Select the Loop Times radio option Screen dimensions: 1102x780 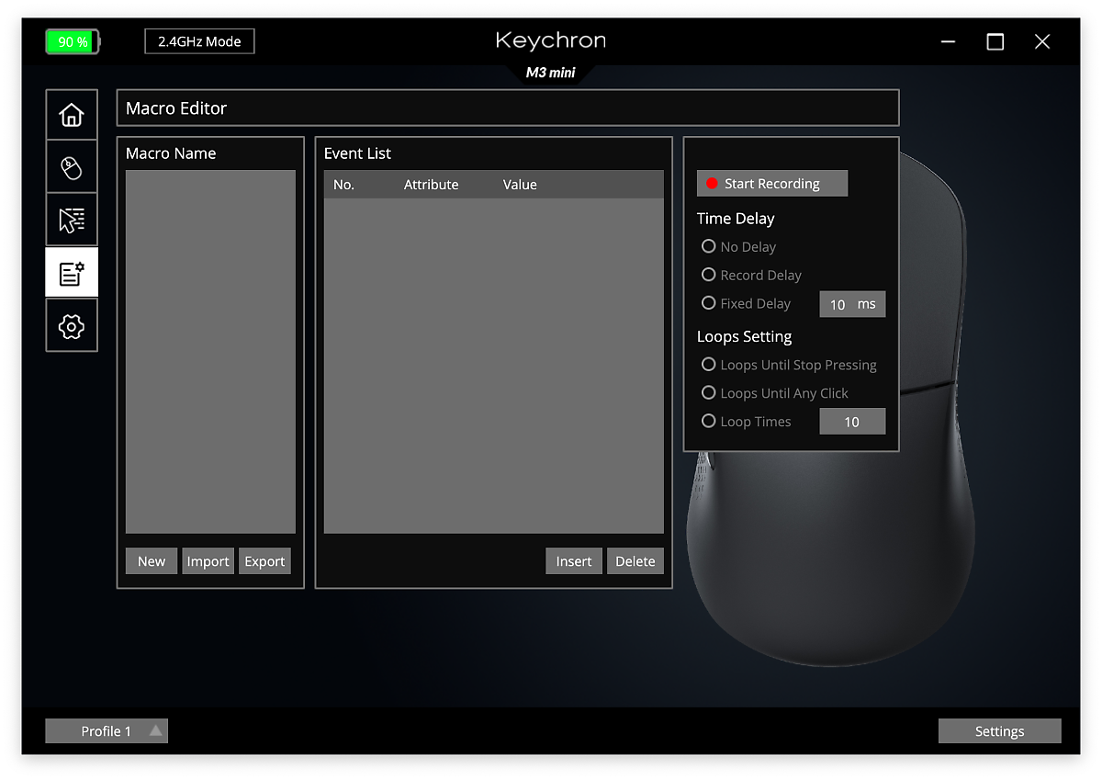coord(746,422)
